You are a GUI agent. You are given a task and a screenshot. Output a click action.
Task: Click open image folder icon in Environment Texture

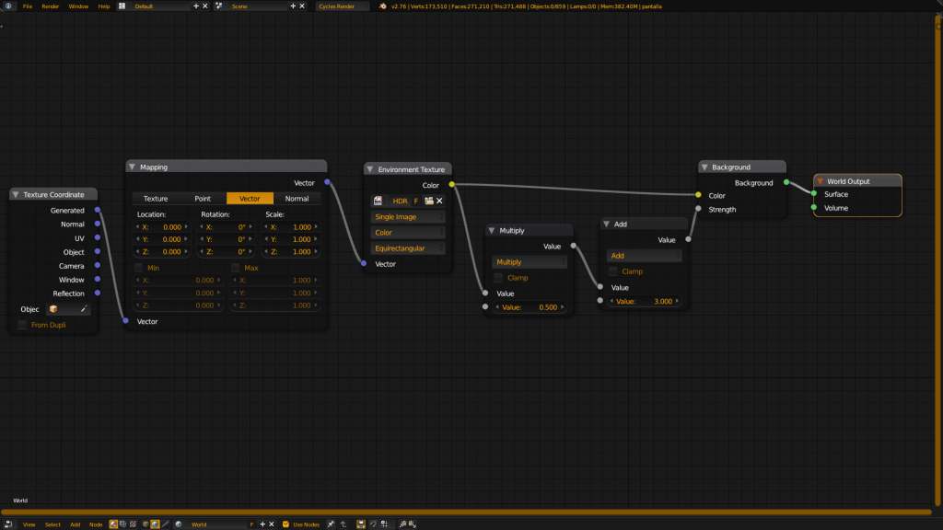(428, 201)
